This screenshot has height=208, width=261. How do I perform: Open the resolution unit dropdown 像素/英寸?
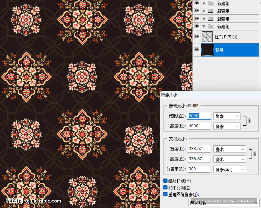click(x=229, y=169)
